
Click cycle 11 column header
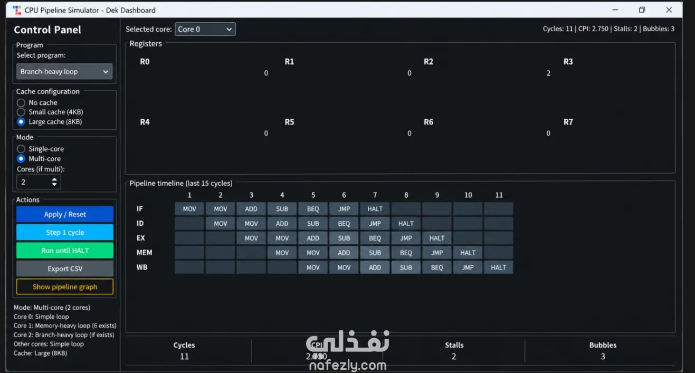click(x=499, y=195)
